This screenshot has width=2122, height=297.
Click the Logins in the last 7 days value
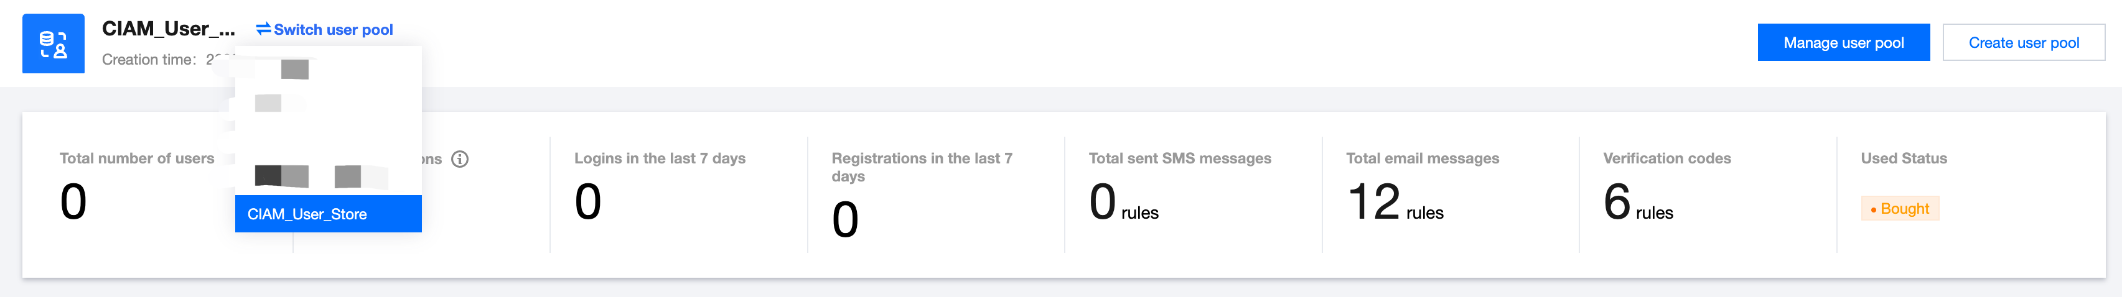pyautogui.click(x=587, y=201)
